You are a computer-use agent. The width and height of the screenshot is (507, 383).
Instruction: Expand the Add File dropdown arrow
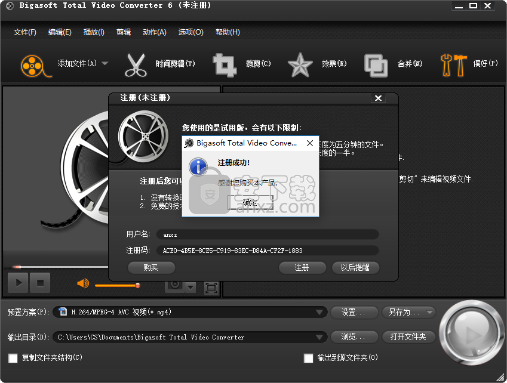[105, 63]
